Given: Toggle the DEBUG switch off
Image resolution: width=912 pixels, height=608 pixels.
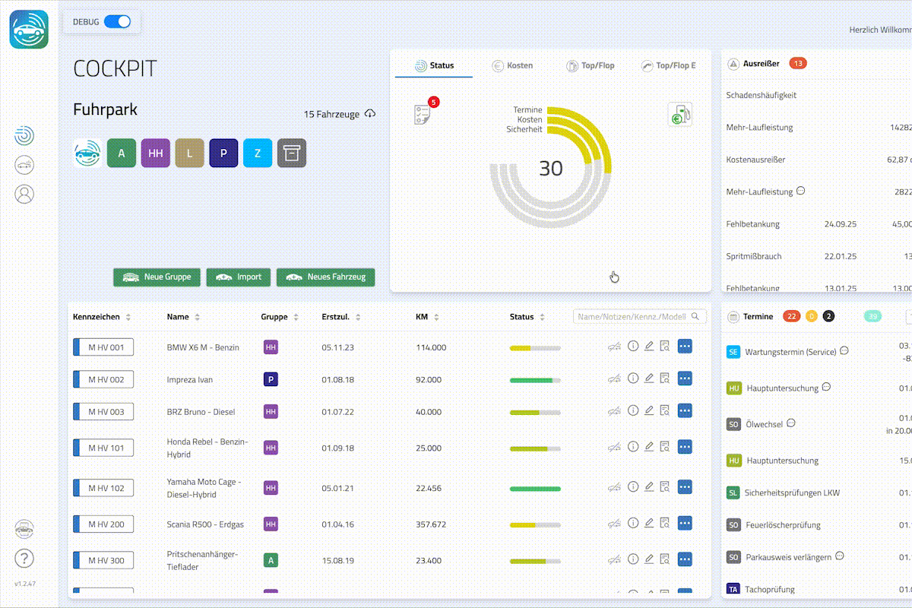Looking at the screenshot, I should (117, 22).
